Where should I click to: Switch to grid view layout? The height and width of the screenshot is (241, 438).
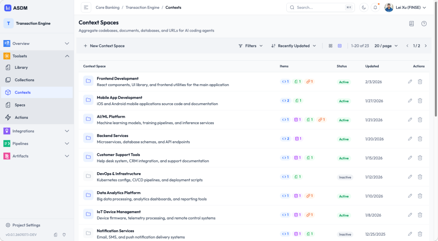(331, 46)
